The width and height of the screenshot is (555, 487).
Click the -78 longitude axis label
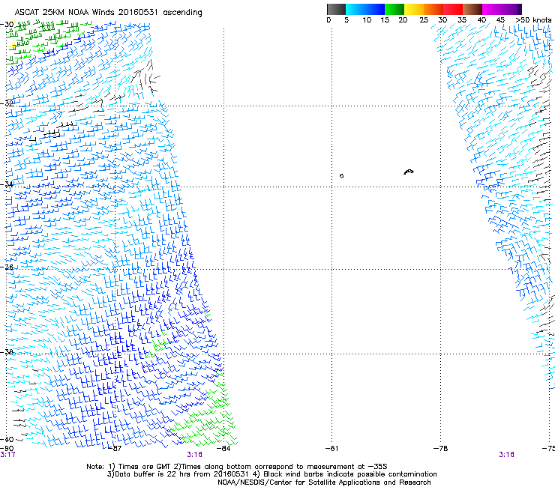click(x=440, y=448)
